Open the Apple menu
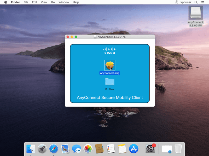This screenshot has height=156, width=209. (x=5, y=2)
